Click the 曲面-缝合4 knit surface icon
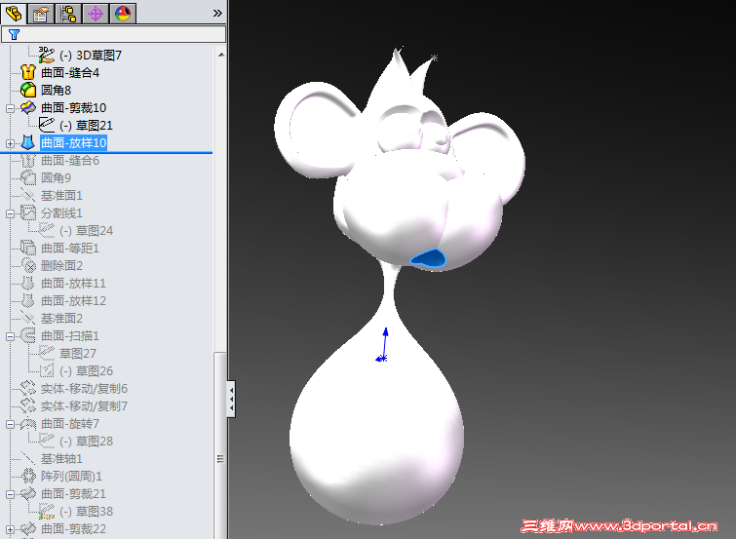This screenshot has height=539, width=736. pos(28,72)
